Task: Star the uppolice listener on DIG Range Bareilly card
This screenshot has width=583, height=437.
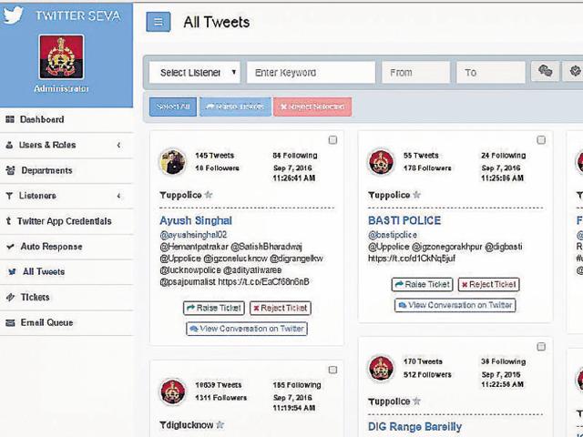Action: (x=417, y=401)
